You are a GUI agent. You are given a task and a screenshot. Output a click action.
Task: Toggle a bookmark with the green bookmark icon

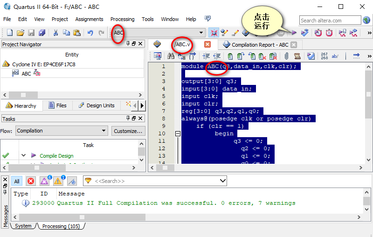click(230, 56)
